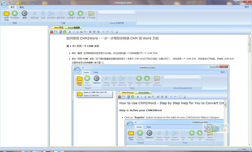Open the application orb menu button
252x152 pixels.
(4, 4)
